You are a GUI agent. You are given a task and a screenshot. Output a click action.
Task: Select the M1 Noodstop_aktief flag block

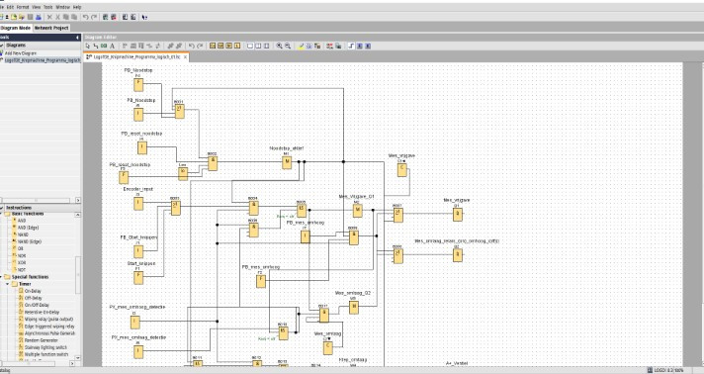287,162
